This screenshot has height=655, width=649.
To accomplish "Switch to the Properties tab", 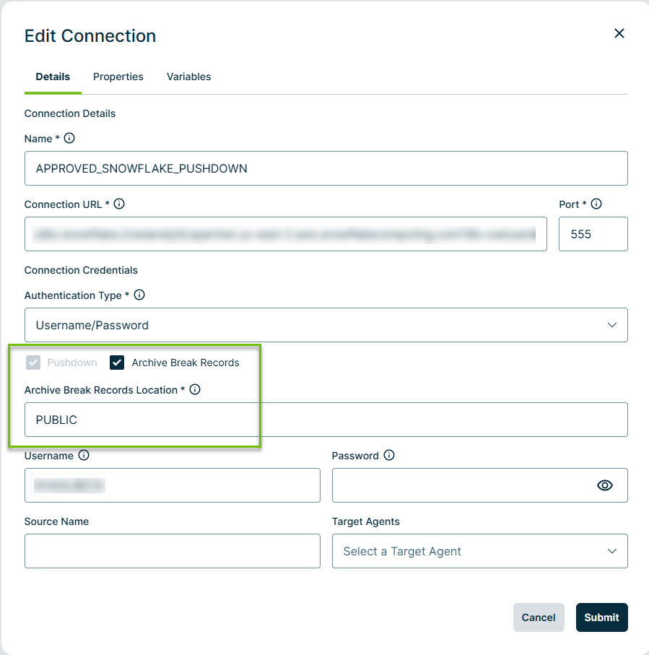I will pyautogui.click(x=118, y=77).
